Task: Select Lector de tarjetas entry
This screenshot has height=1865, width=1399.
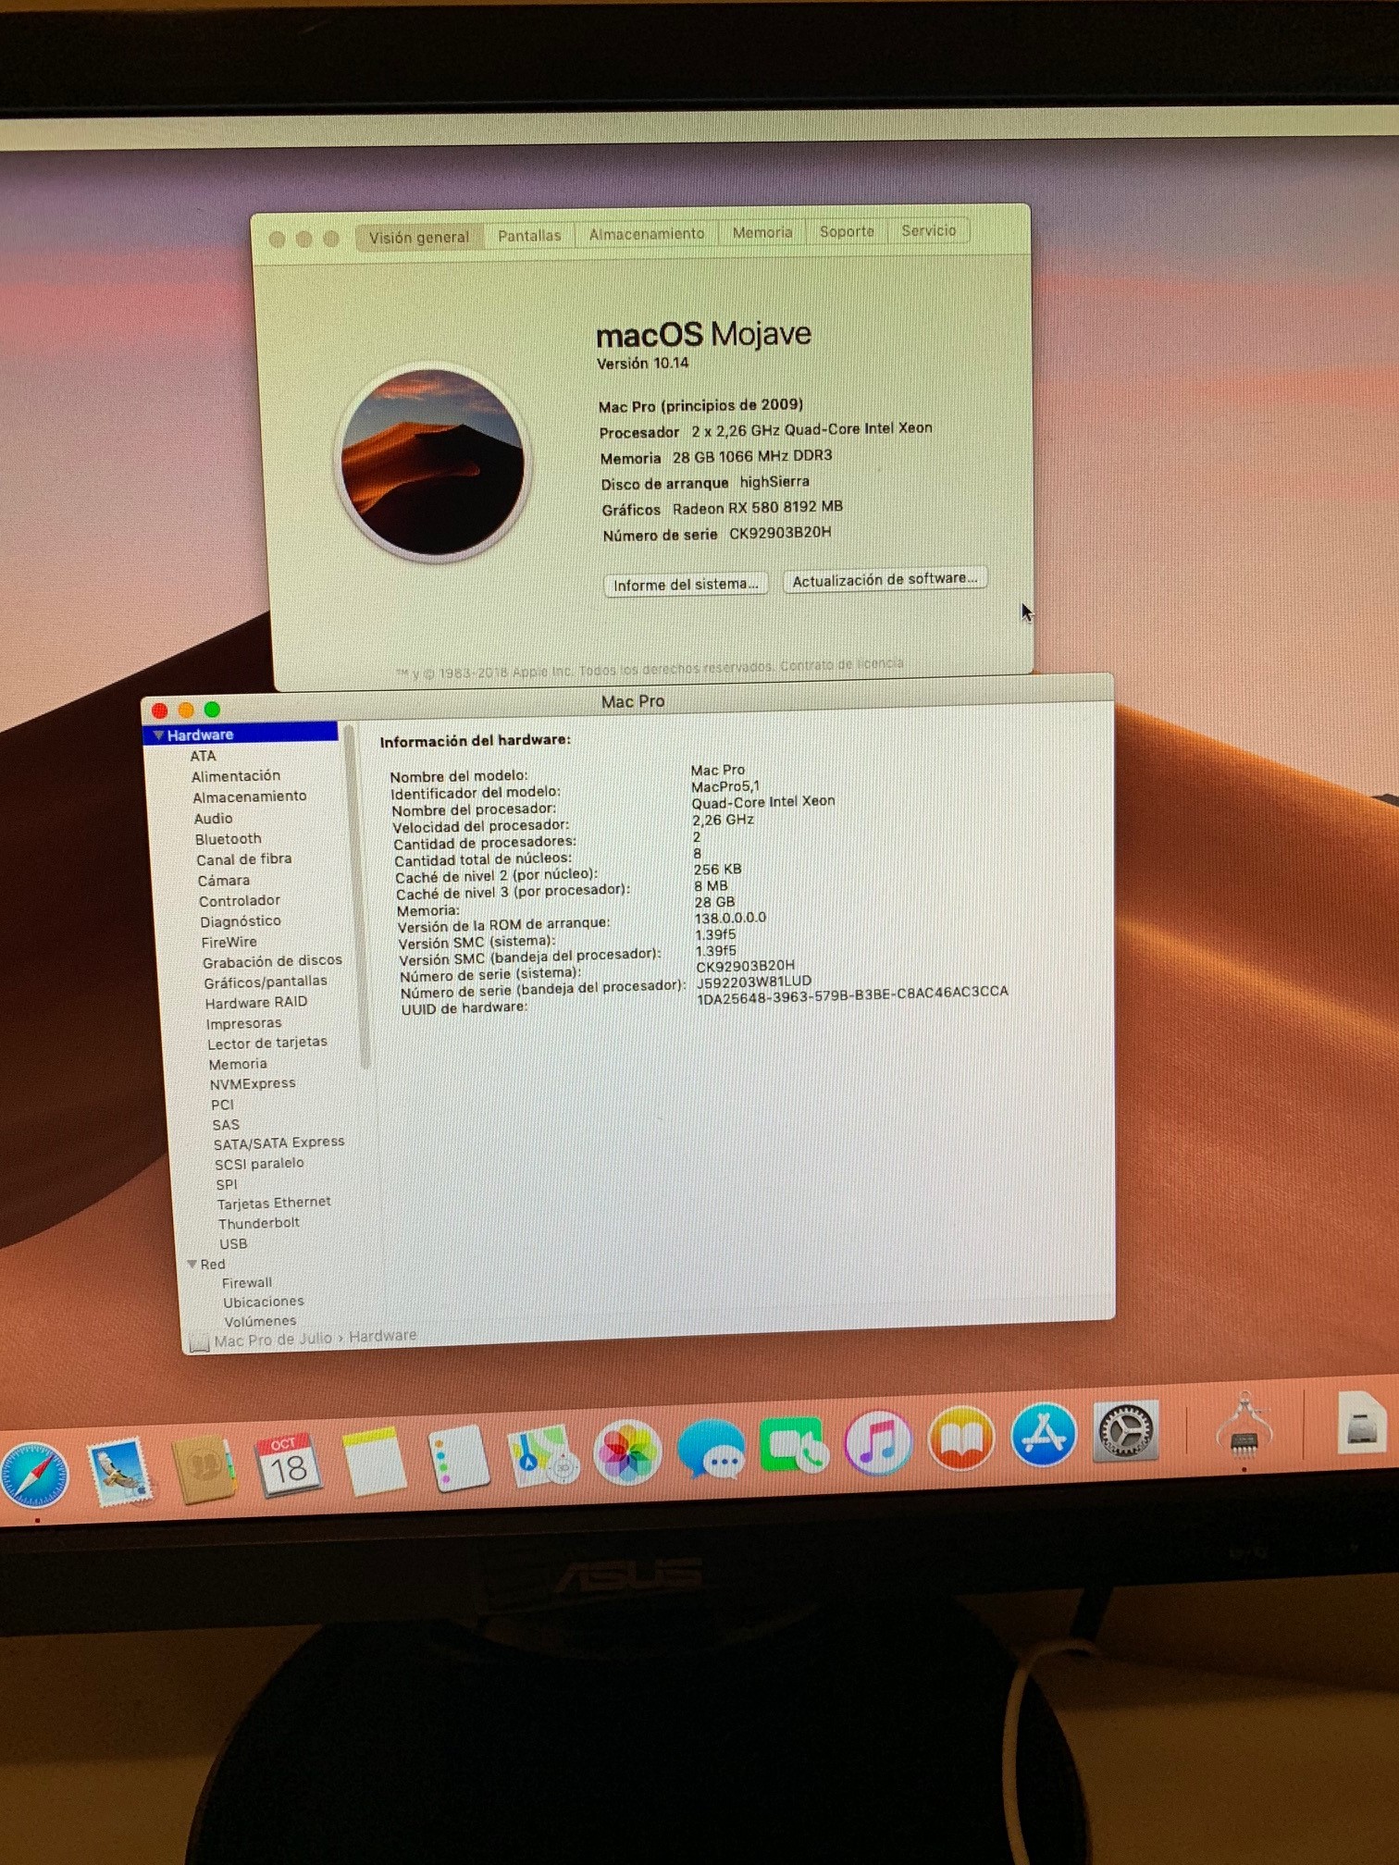Action: (267, 1044)
